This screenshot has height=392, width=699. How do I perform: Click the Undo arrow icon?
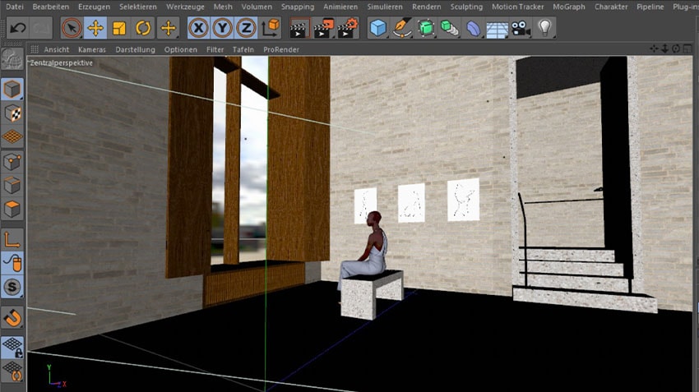(18, 28)
